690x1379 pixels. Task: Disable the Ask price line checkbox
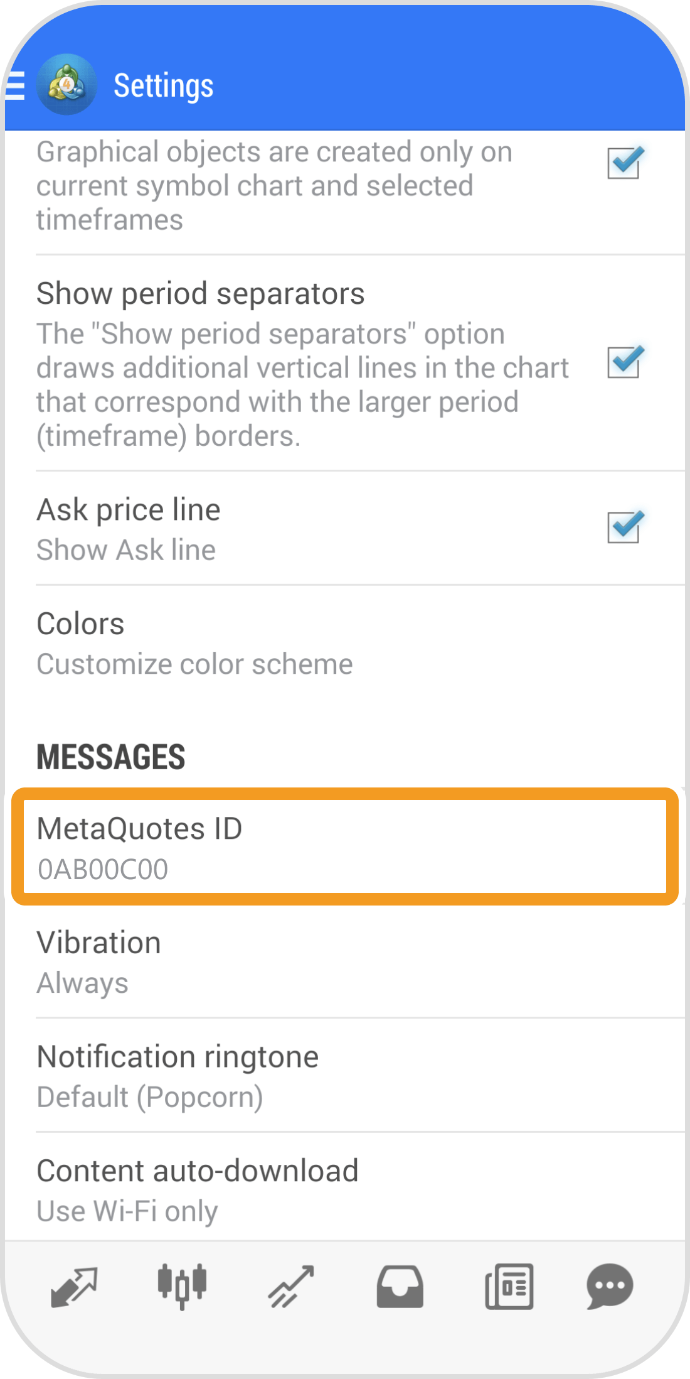click(625, 526)
